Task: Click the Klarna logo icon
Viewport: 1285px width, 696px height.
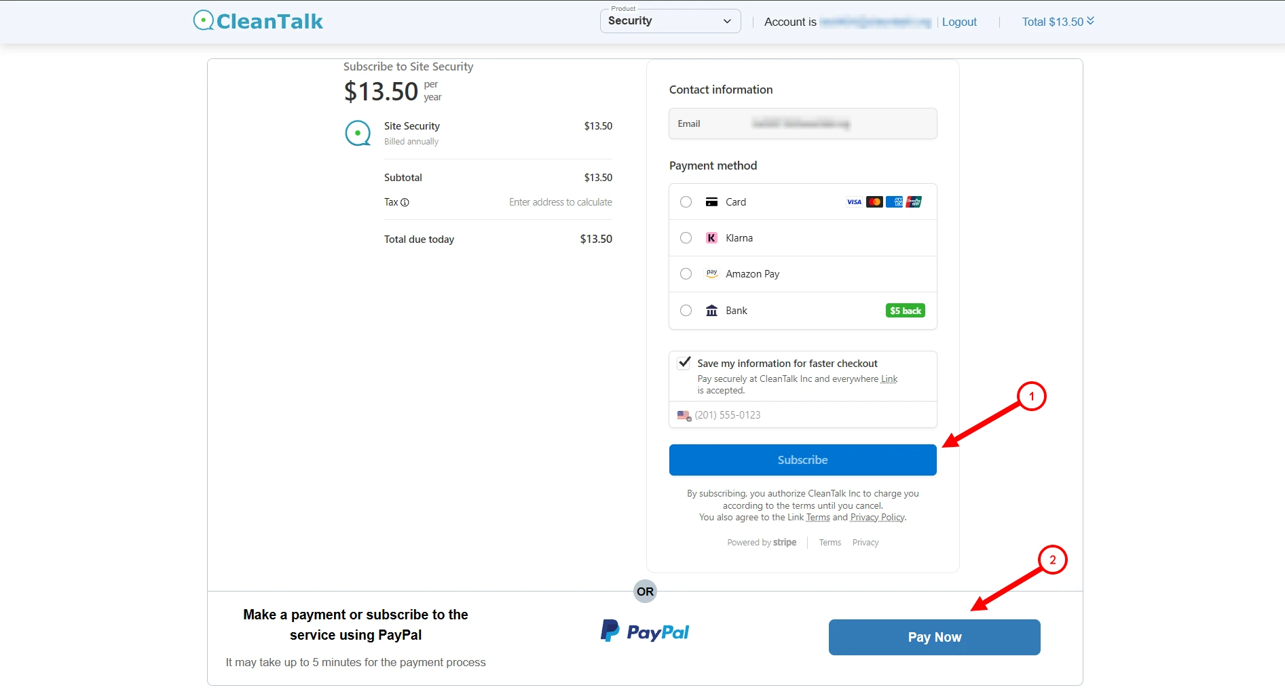Action: click(x=711, y=238)
